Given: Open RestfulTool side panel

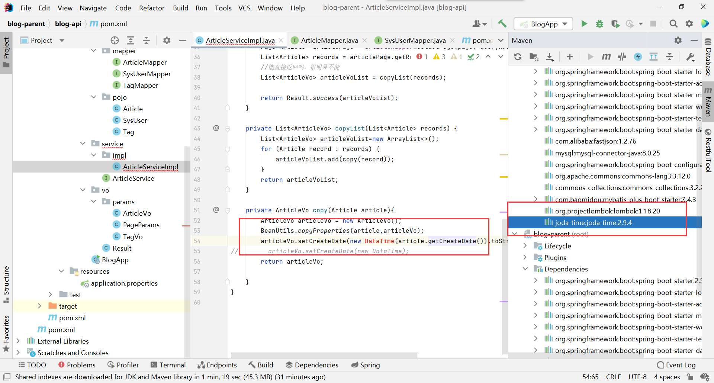Looking at the screenshot, I should 708,151.
